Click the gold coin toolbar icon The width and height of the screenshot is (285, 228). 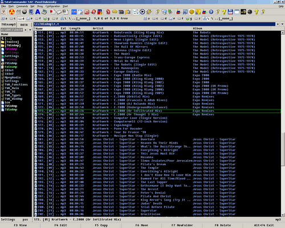(192, 12)
